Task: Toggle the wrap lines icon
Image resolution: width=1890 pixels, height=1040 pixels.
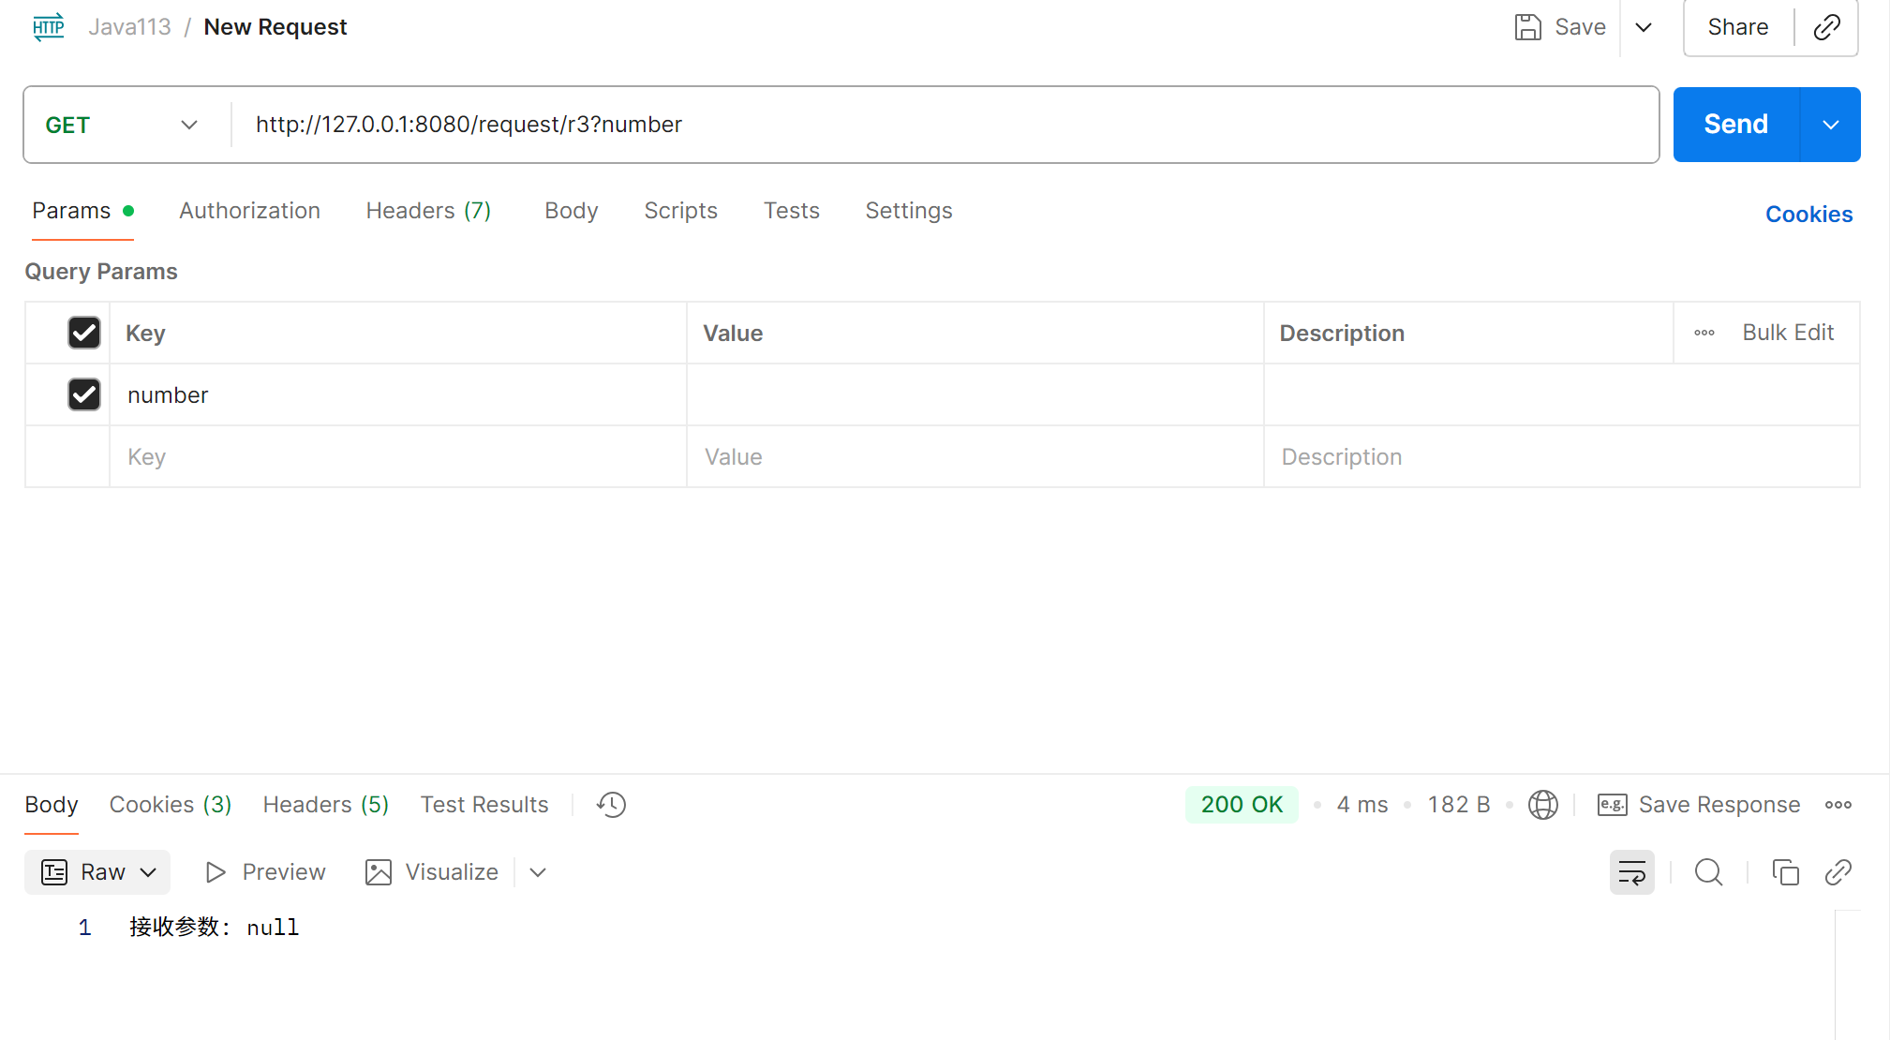Action: click(1631, 872)
